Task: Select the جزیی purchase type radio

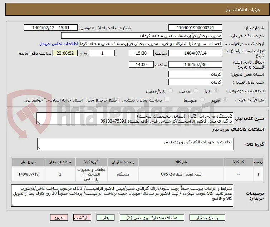Action: (225, 100)
